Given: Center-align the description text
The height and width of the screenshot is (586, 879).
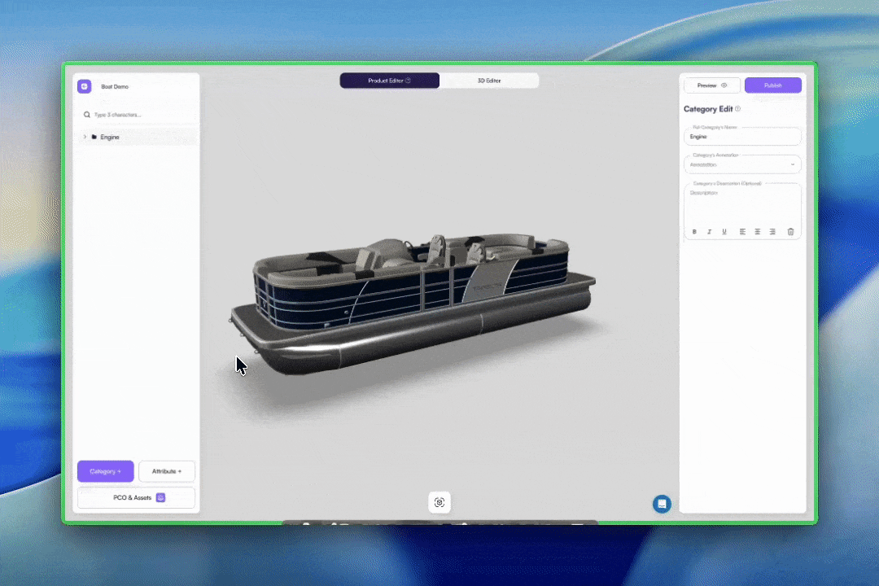Looking at the screenshot, I should pyautogui.click(x=757, y=232).
